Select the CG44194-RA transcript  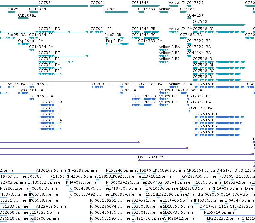[x=189, y=56]
